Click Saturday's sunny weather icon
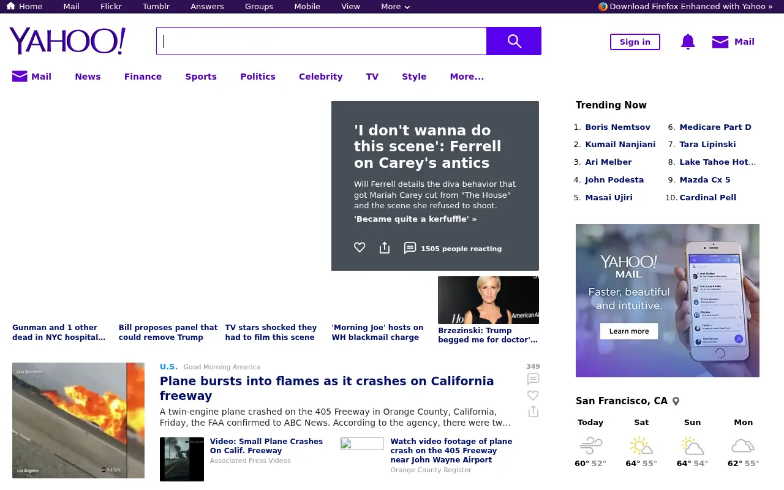 (x=641, y=445)
